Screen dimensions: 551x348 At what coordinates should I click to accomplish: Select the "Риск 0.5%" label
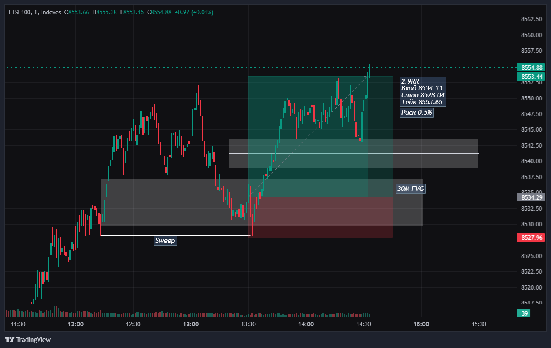click(x=416, y=112)
